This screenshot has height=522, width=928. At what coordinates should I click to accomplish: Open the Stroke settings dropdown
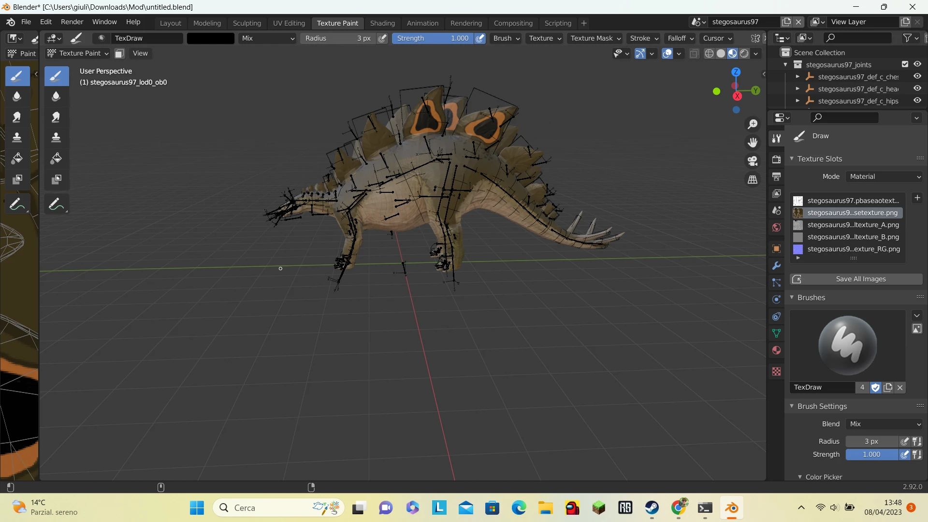point(644,38)
